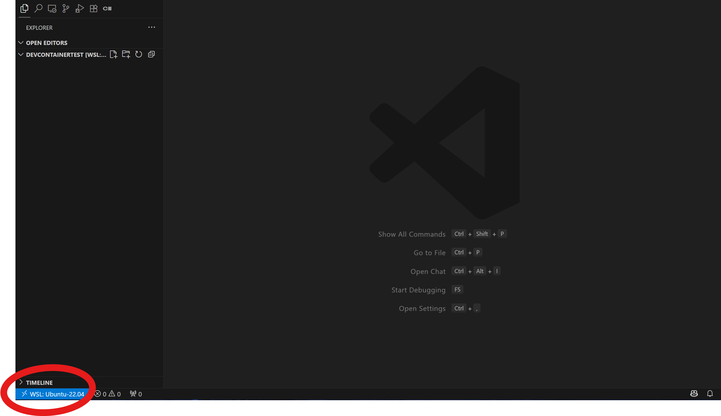The height and width of the screenshot is (416, 721).
Task: Refresh the Explorer file tree
Action: pos(138,54)
